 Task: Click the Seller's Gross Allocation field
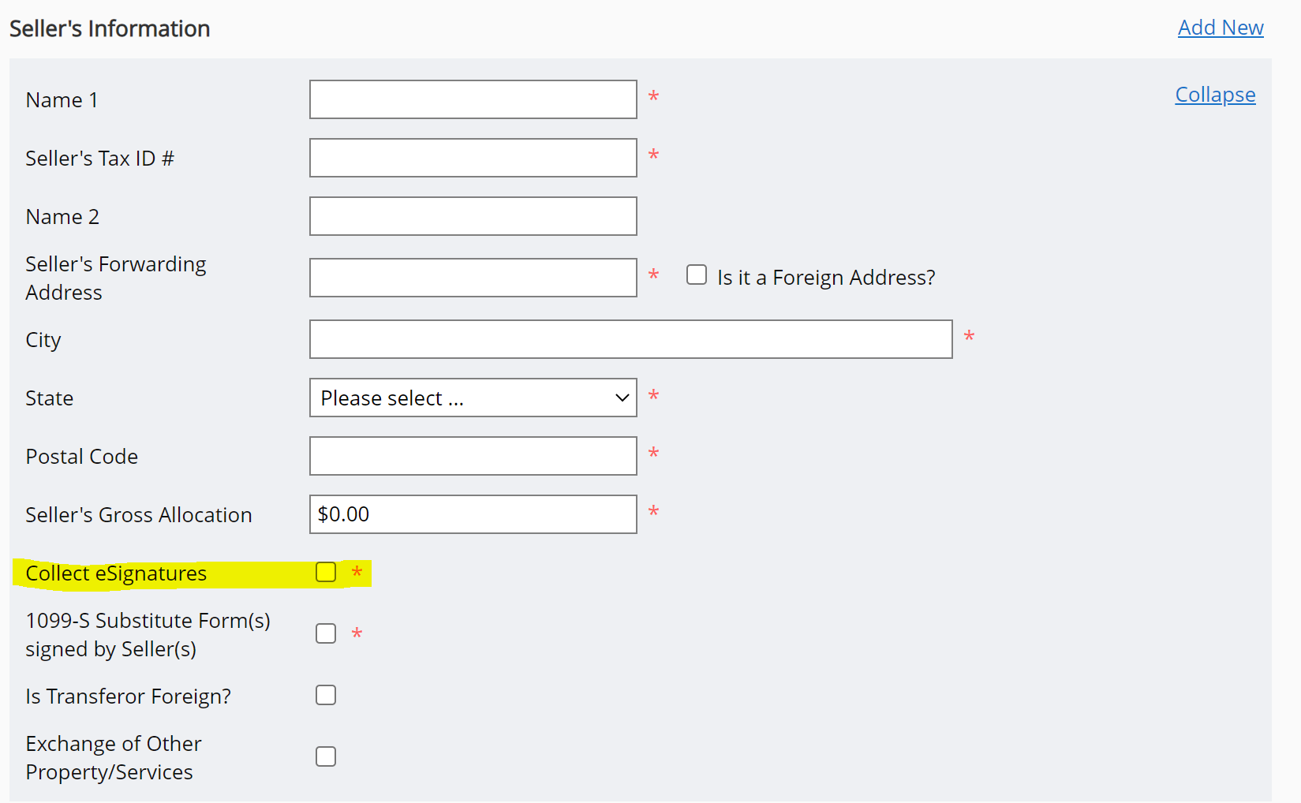[473, 514]
